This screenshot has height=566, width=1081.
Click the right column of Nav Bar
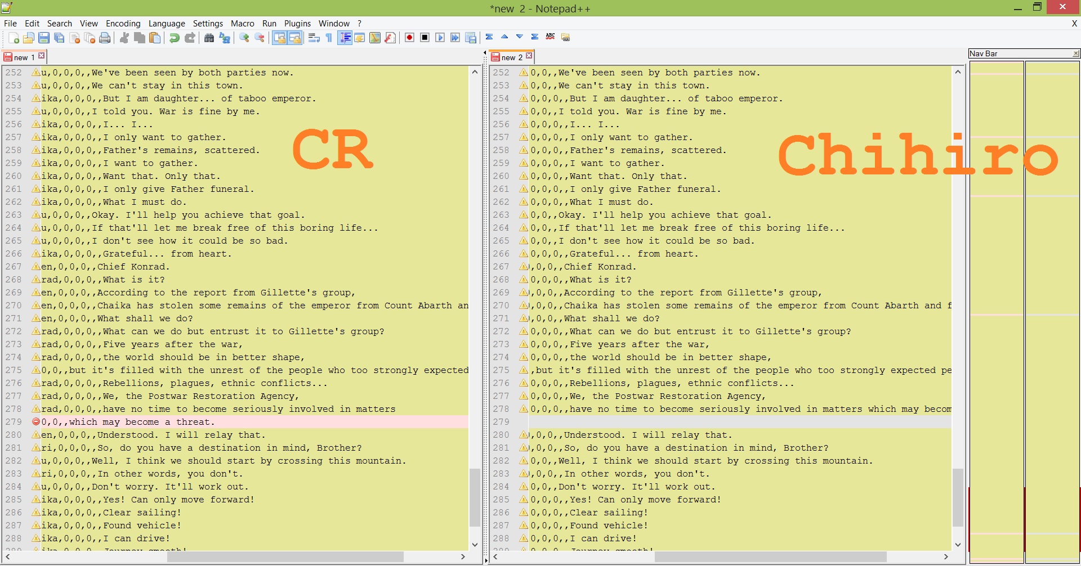coord(1052,312)
